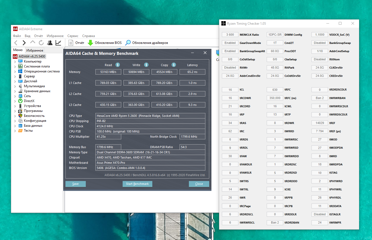Expand the Операционная система tree node
This screenshot has height=240, width=372.
point(15,71)
